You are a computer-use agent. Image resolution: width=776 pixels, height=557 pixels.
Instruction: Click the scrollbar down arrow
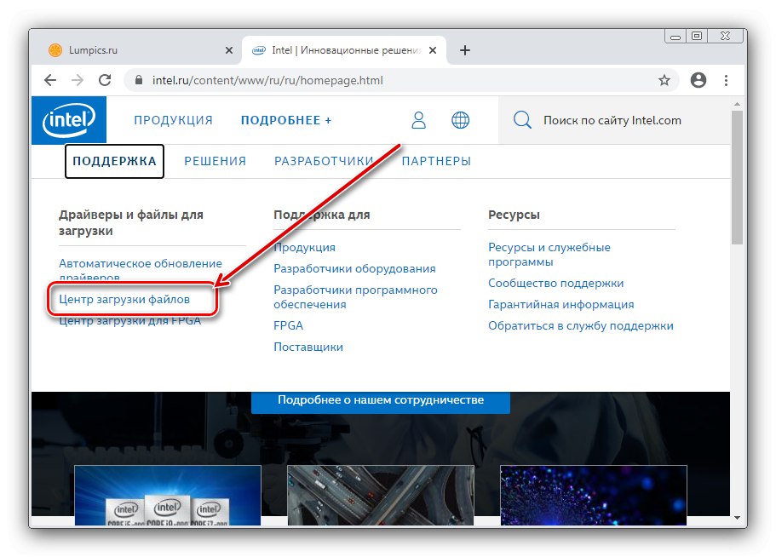coord(737,518)
